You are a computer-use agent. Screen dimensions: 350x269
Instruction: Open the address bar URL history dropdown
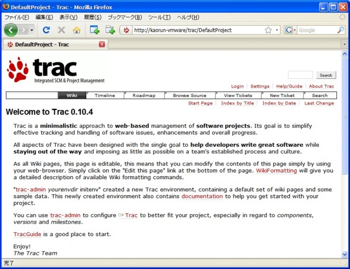coord(277,30)
